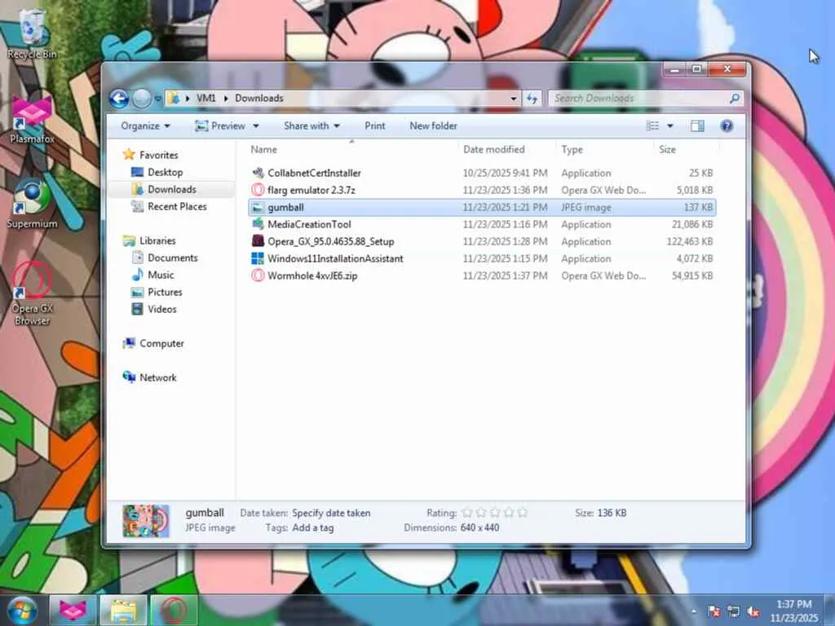This screenshot has width=835, height=626.
Task: Open the Recycle Bin desktop icon
Action: 32,33
